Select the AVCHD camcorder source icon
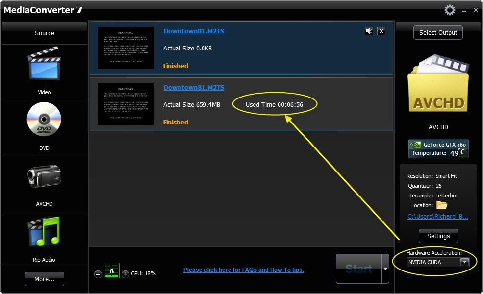Image resolution: width=483 pixels, height=294 pixels. tap(44, 176)
